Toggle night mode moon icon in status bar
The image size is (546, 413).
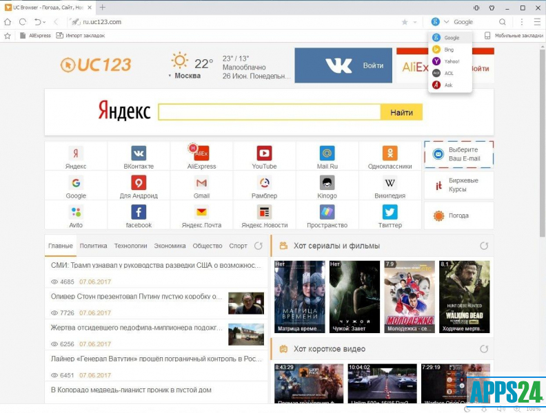point(468,409)
